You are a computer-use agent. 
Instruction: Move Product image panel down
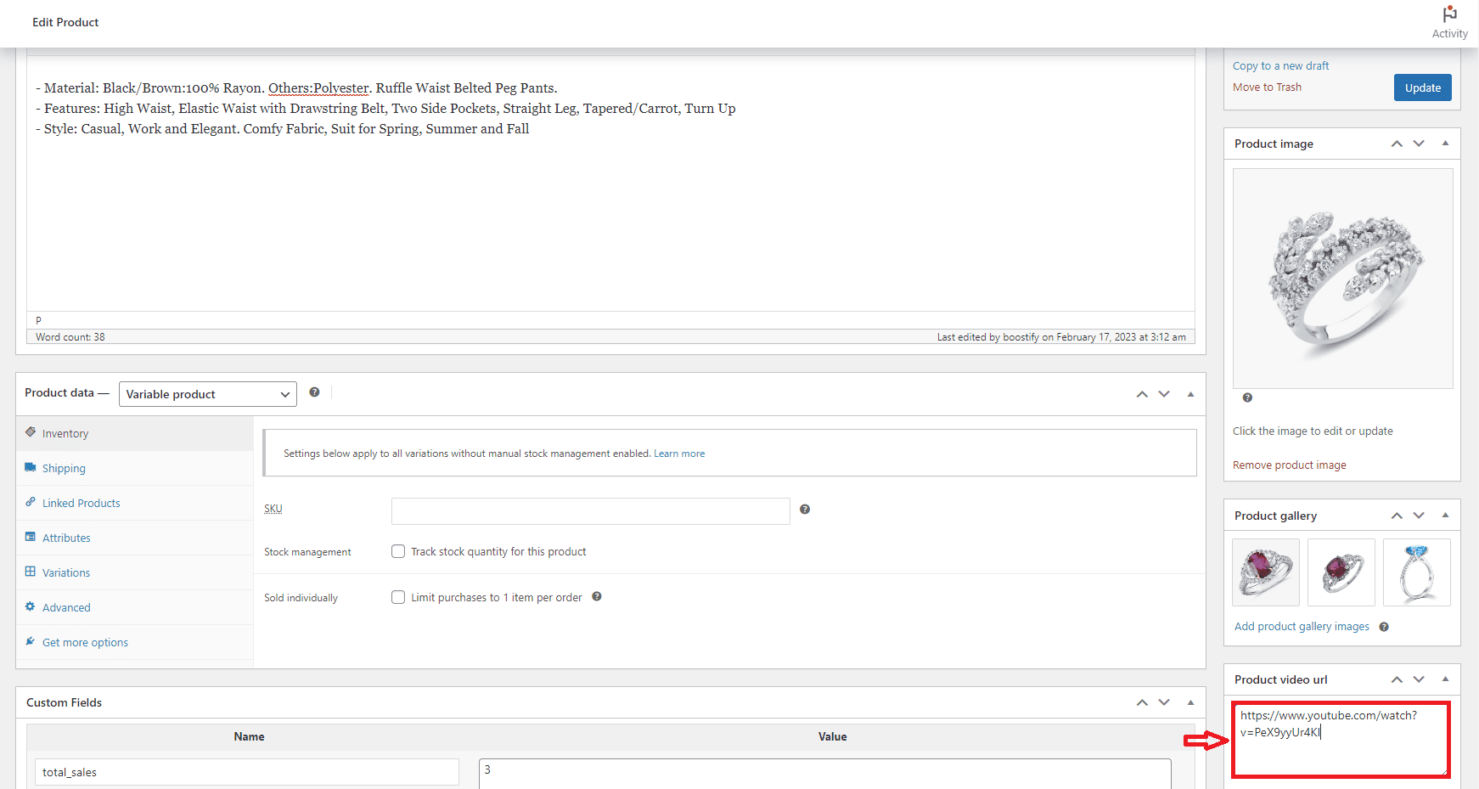(x=1419, y=144)
